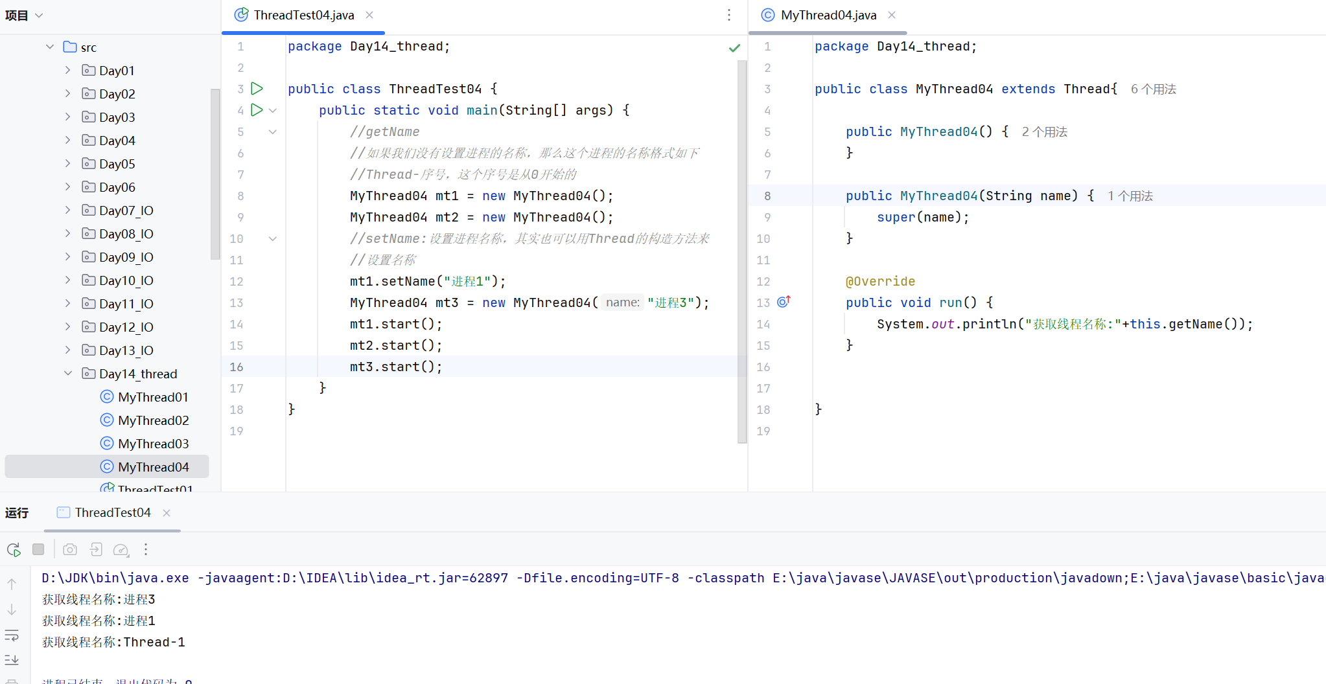
Task: Click the profiler gauge icon in run toolbar
Action: click(121, 550)
